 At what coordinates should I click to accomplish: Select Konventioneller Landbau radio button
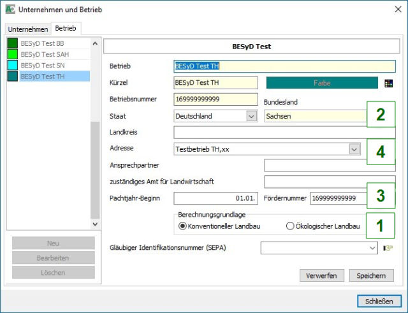pos(182,226)
